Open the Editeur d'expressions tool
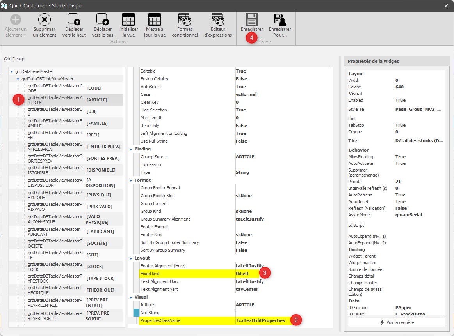This screenshot has height=336, width=454. [x=217, y=19]
